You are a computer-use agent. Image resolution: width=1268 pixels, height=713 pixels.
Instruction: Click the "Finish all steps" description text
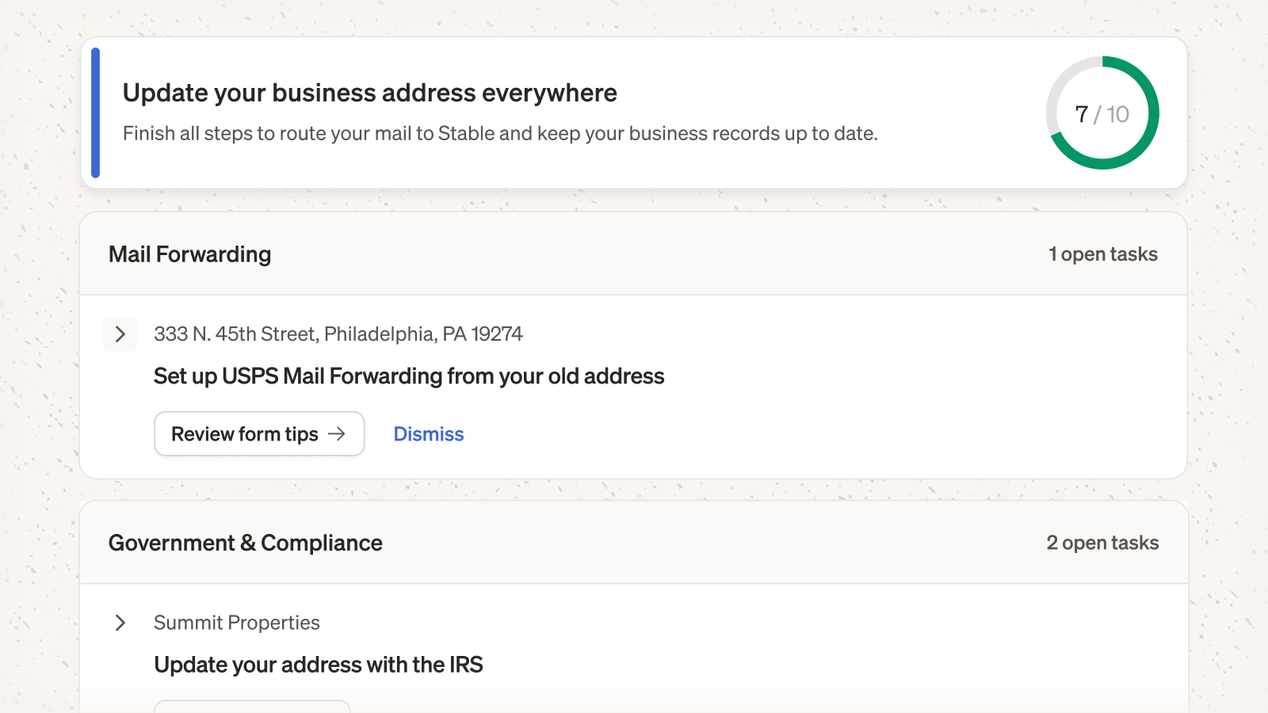(x=500, y=133)
